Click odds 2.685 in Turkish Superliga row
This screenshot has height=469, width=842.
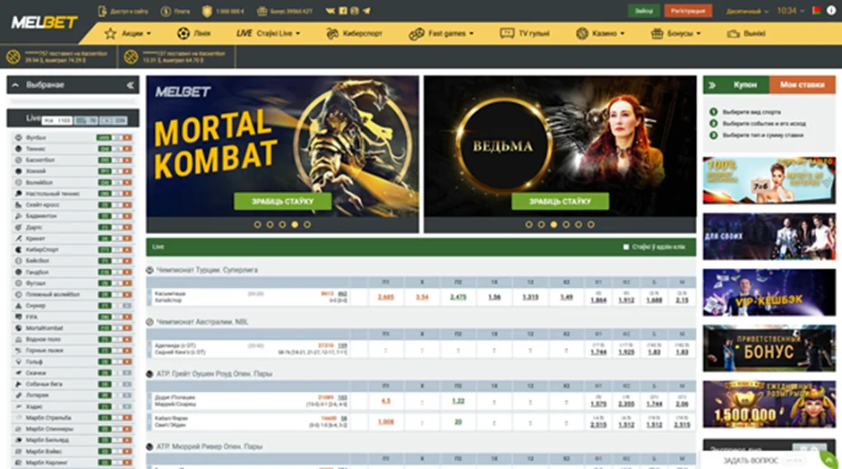pos(385,297)
